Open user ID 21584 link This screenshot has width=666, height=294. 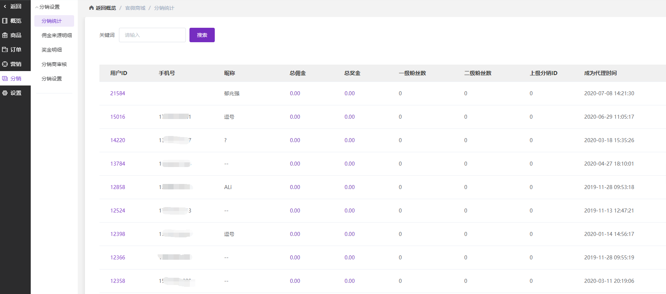[118, 93]
